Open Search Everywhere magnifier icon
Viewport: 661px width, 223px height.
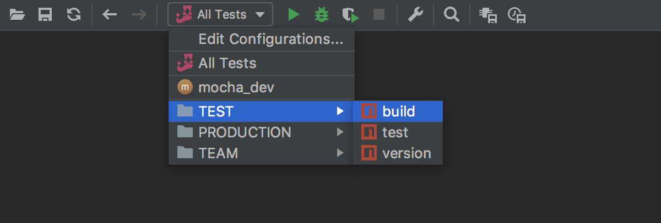(x=452, y=14)
